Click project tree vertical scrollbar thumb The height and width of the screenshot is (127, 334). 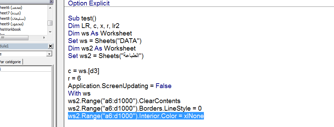point(50,23)
